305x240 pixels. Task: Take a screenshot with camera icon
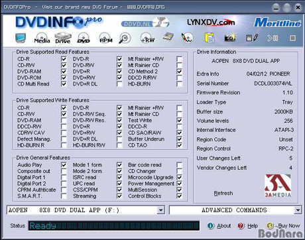tap(230, 38)
